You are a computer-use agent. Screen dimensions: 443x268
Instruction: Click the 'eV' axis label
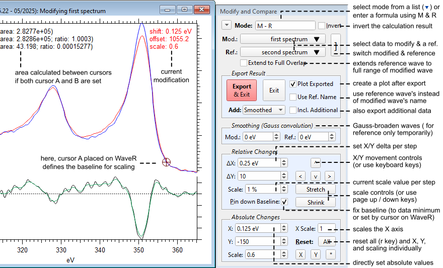click(70, 260)
